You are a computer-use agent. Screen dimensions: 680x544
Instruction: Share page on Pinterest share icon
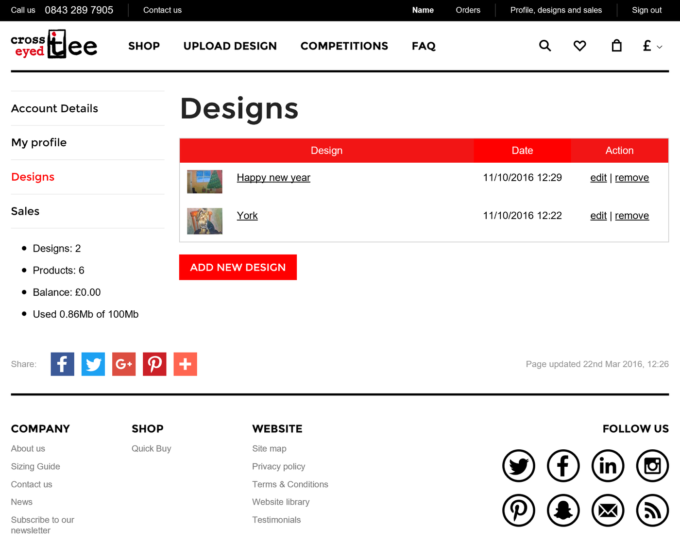154,364
